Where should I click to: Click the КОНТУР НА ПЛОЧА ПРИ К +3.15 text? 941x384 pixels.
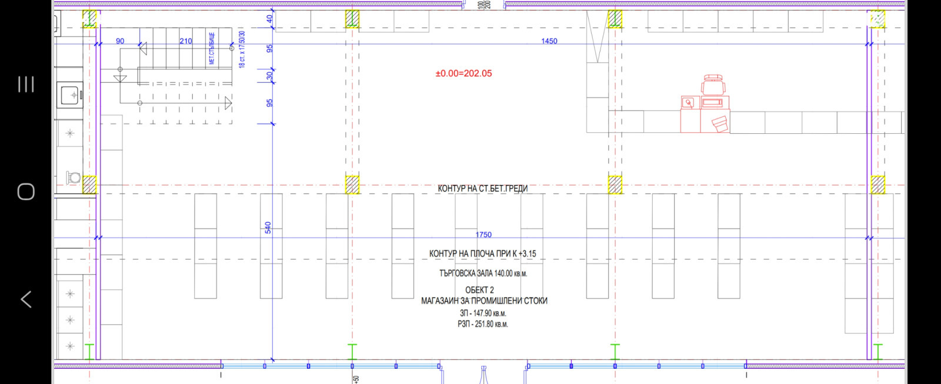482,254
